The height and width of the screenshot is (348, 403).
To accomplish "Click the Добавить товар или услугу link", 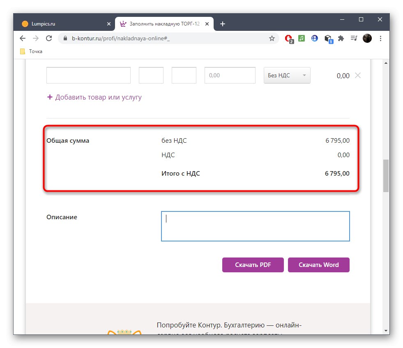I will [x=94, y=97].
